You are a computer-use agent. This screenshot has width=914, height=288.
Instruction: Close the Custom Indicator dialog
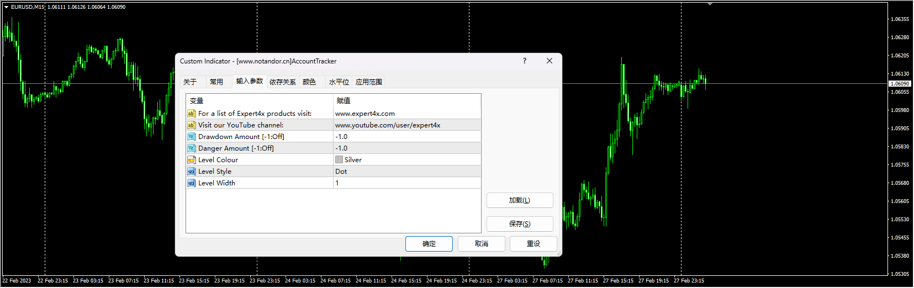pos(550,61)
